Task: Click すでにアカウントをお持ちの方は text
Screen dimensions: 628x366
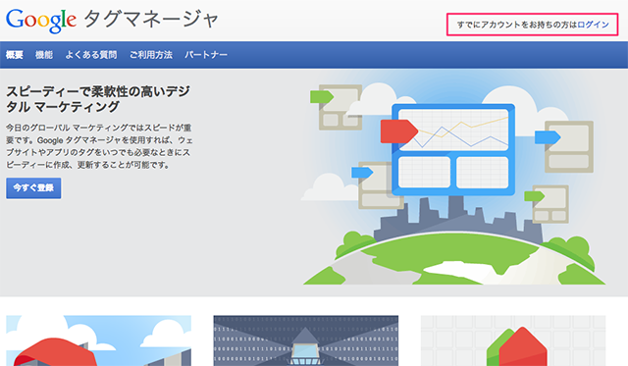Action: (517, 25)
